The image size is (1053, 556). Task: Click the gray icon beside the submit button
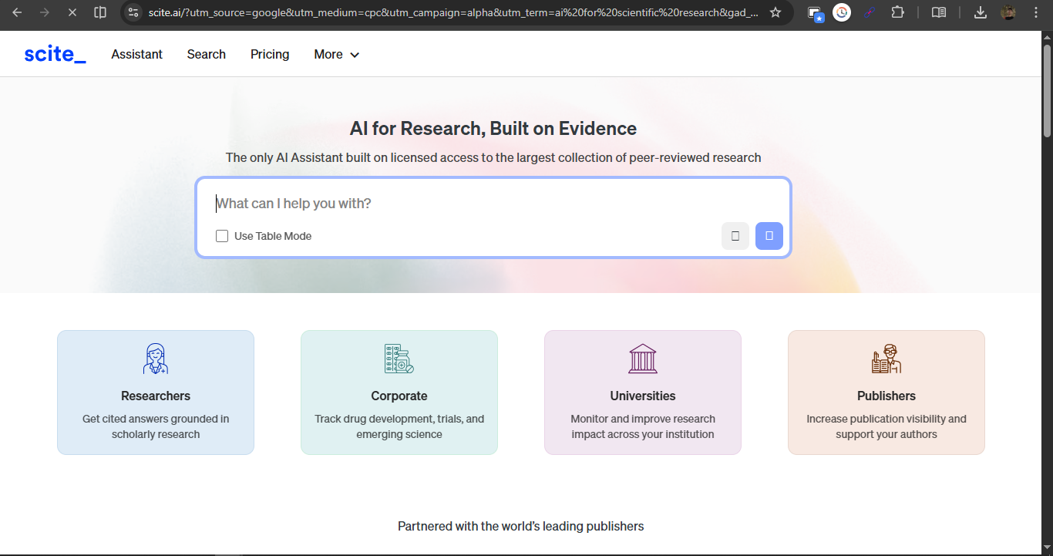(x=735, y=236)
